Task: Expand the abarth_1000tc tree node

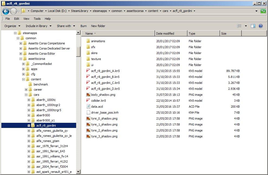Action: pos(29,100)
